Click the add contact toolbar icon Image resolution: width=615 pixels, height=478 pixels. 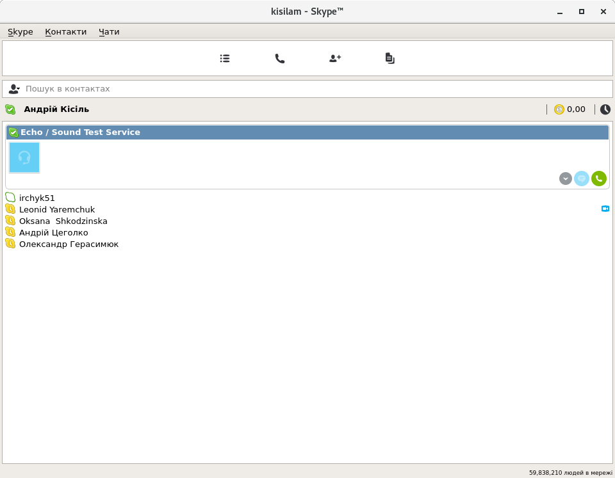[x=335, y=58]
